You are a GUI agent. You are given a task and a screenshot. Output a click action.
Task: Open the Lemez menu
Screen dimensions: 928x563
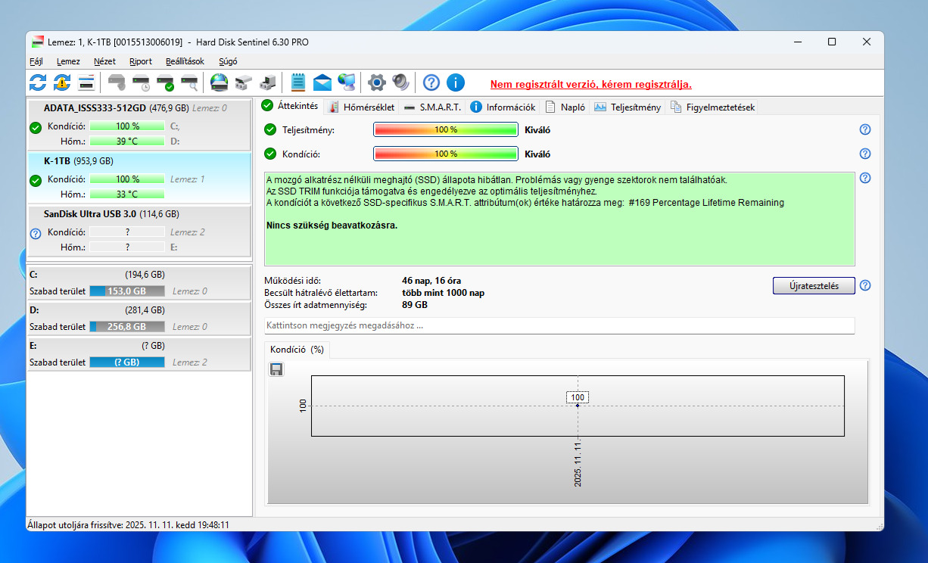[68, 61]
